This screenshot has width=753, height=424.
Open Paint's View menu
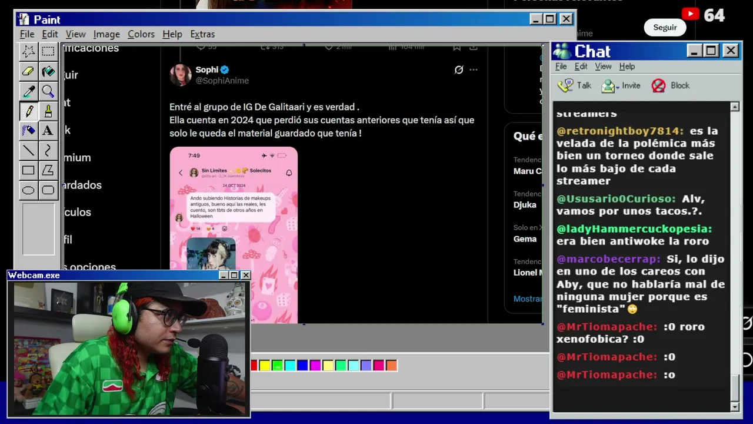(x=75, y=34)
